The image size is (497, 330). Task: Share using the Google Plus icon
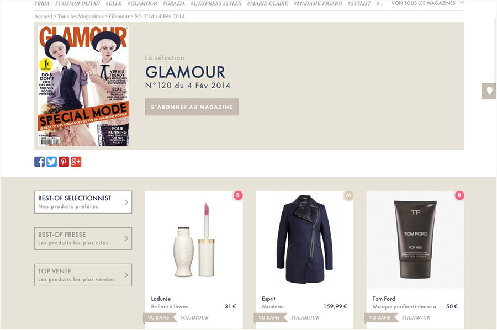tap(76, 162)
